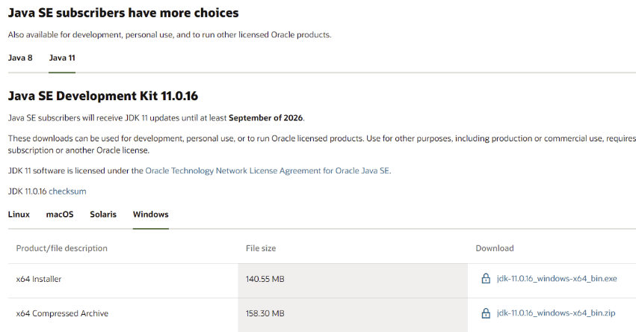This screenshot has height=332, width=636.
Task: Download jdk-11.0.16_windows-x64_bin.exe
Action: 557,278
